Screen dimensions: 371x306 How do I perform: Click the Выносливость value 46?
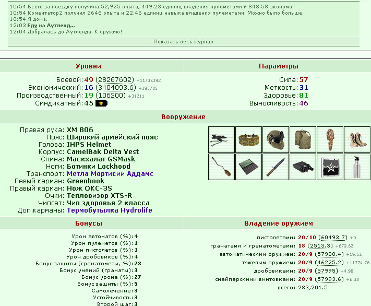[304, 103]
